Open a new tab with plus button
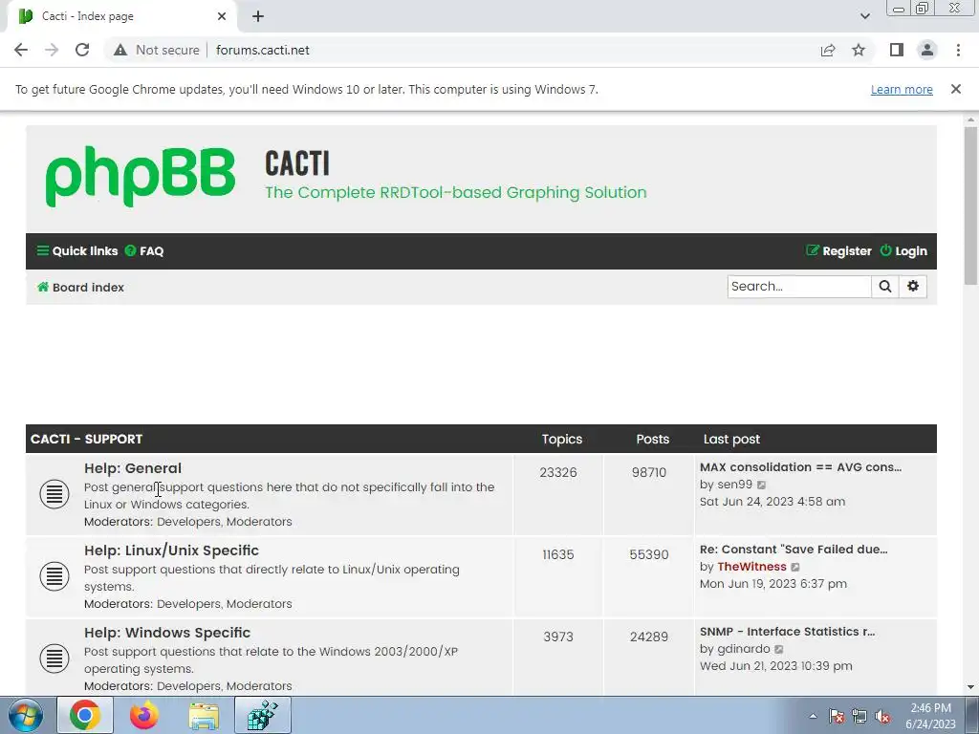This screenshot has height=734, width=979. (x=258, y=16)
